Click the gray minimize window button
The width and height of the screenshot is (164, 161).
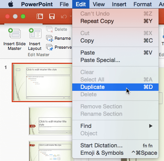[x=15, y=16]
